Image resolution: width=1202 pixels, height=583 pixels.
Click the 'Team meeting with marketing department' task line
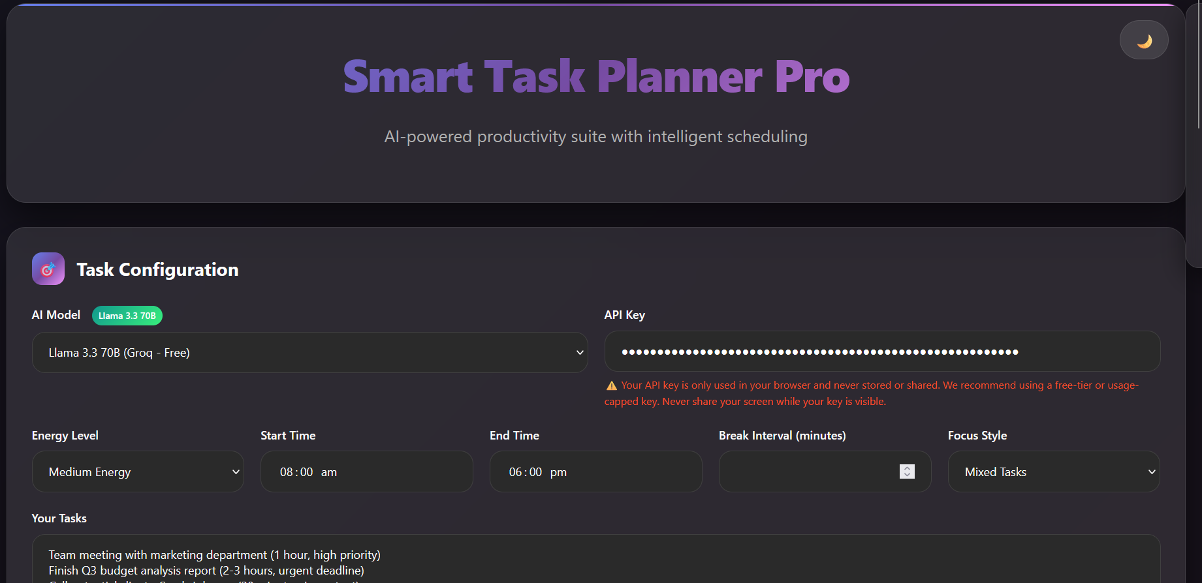coord(214,554)
